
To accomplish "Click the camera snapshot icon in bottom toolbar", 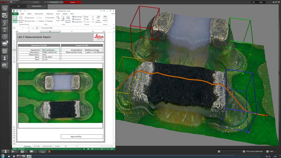I will point(22,151).
